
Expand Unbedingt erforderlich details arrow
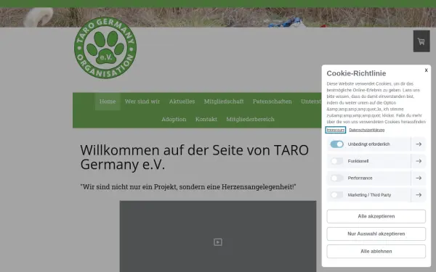(419, 144)
